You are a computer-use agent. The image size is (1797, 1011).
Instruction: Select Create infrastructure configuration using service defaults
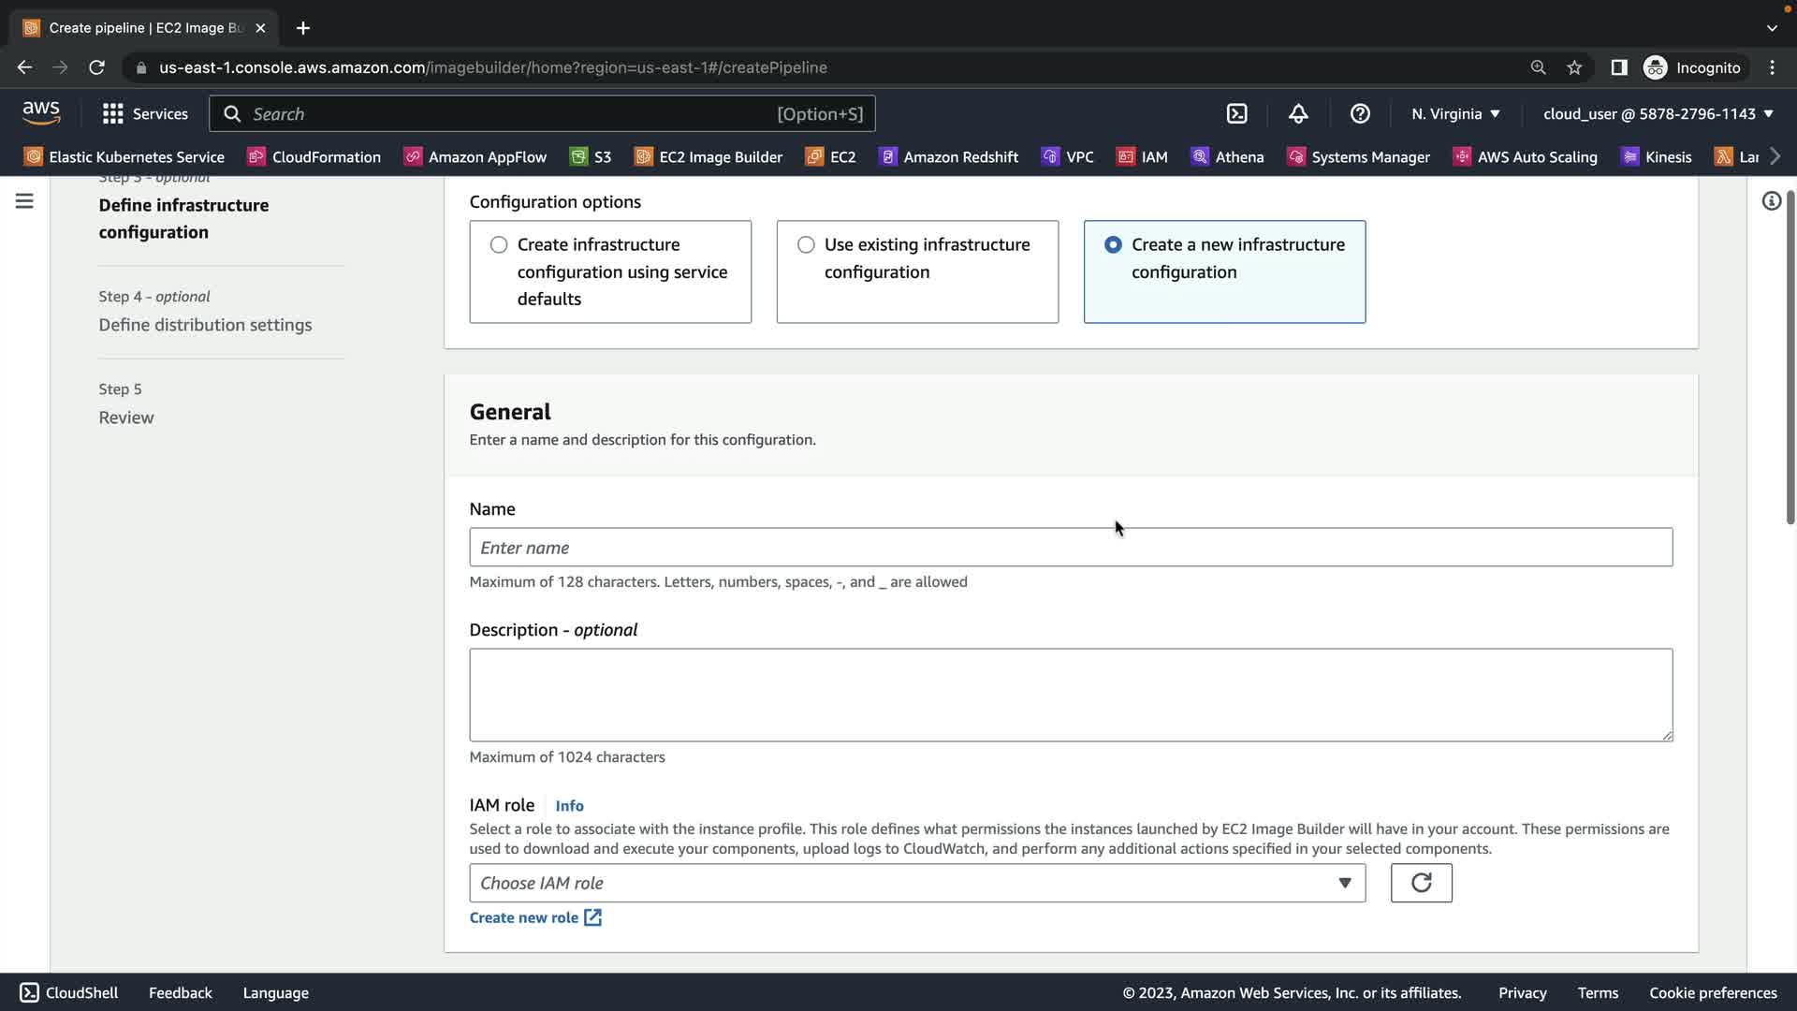pyautogui.click(x=499, y=244)
